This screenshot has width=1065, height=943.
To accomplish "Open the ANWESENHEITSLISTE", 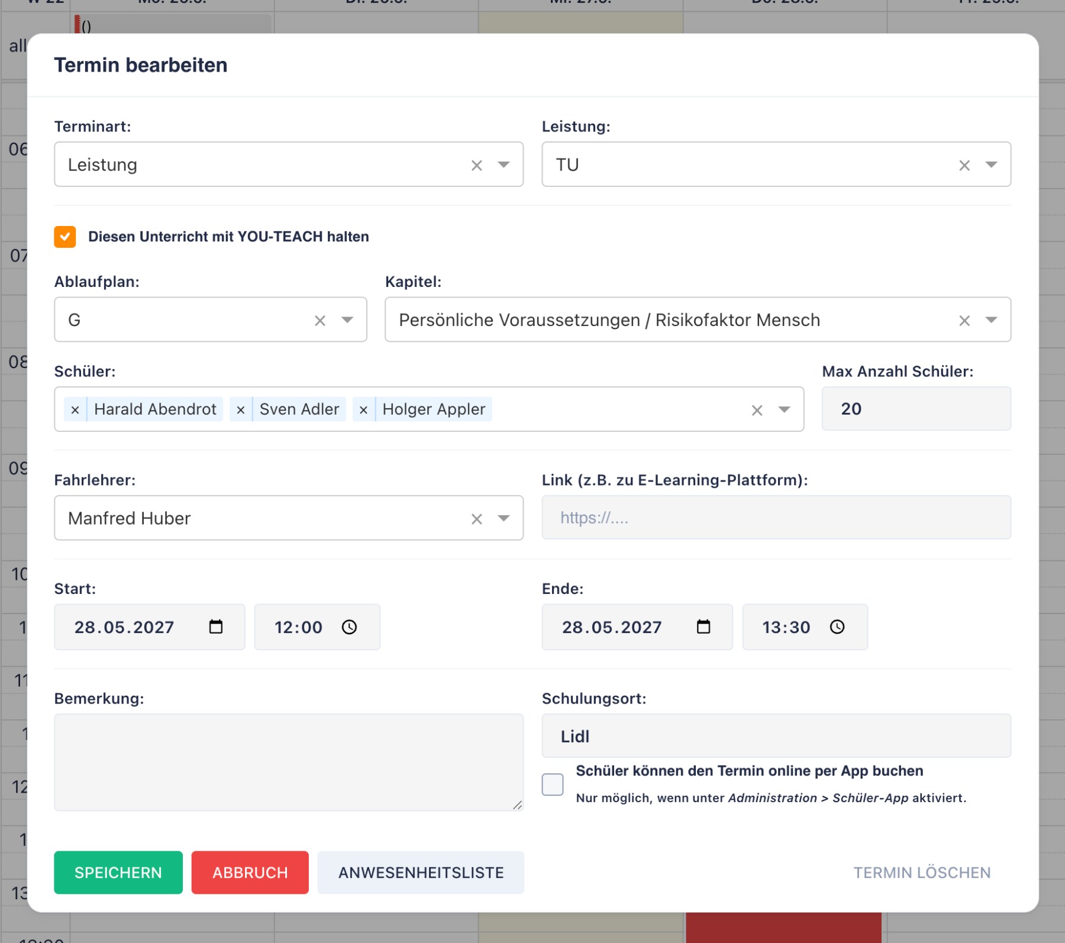I will pos(421,873).
